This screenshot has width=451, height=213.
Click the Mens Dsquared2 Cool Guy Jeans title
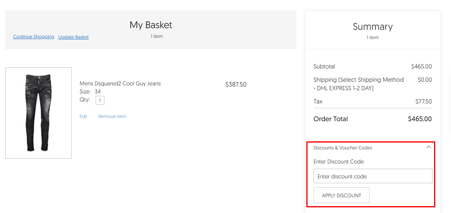click(x=120, y=84)
